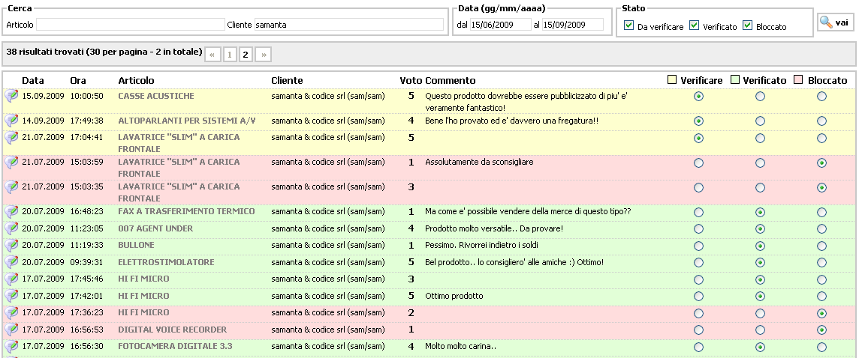Set CASSE ACUSTICHE review to Bloccato
The image size is (859, 358).
coord(821,96)
